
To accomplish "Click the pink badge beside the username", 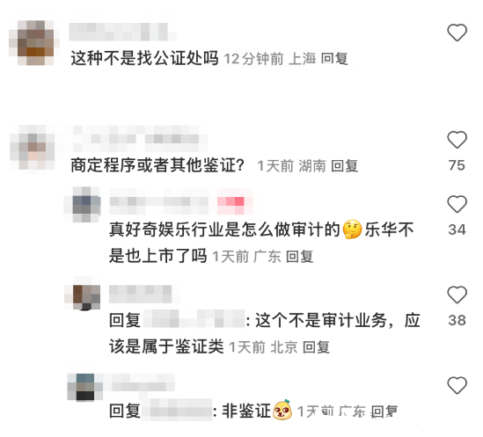I will (x=235, y=201).
